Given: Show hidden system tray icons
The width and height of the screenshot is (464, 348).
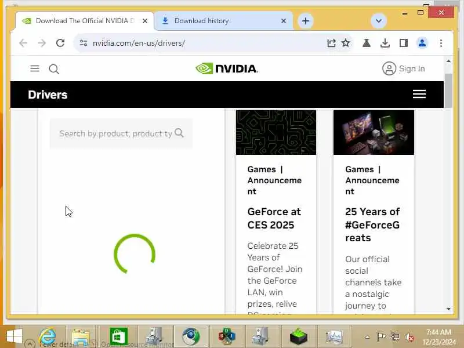Looking at the screenshot, I should 367,337.
